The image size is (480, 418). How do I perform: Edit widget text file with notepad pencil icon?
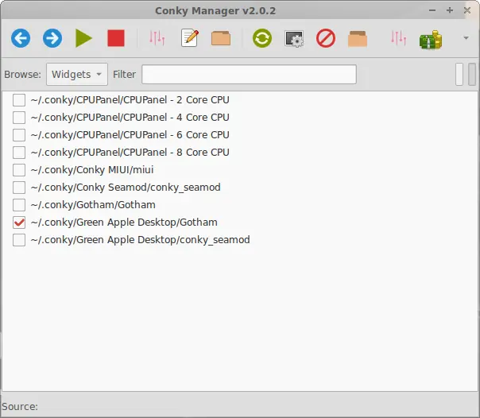[x=189, y=38]
